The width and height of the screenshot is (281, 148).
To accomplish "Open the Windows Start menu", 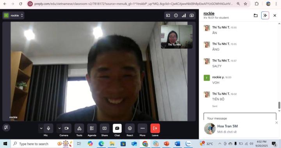I will [5, 144].
